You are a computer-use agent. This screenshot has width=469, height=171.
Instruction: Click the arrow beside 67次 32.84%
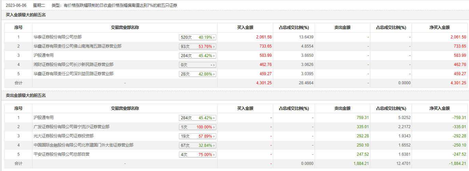pos(214,146)
